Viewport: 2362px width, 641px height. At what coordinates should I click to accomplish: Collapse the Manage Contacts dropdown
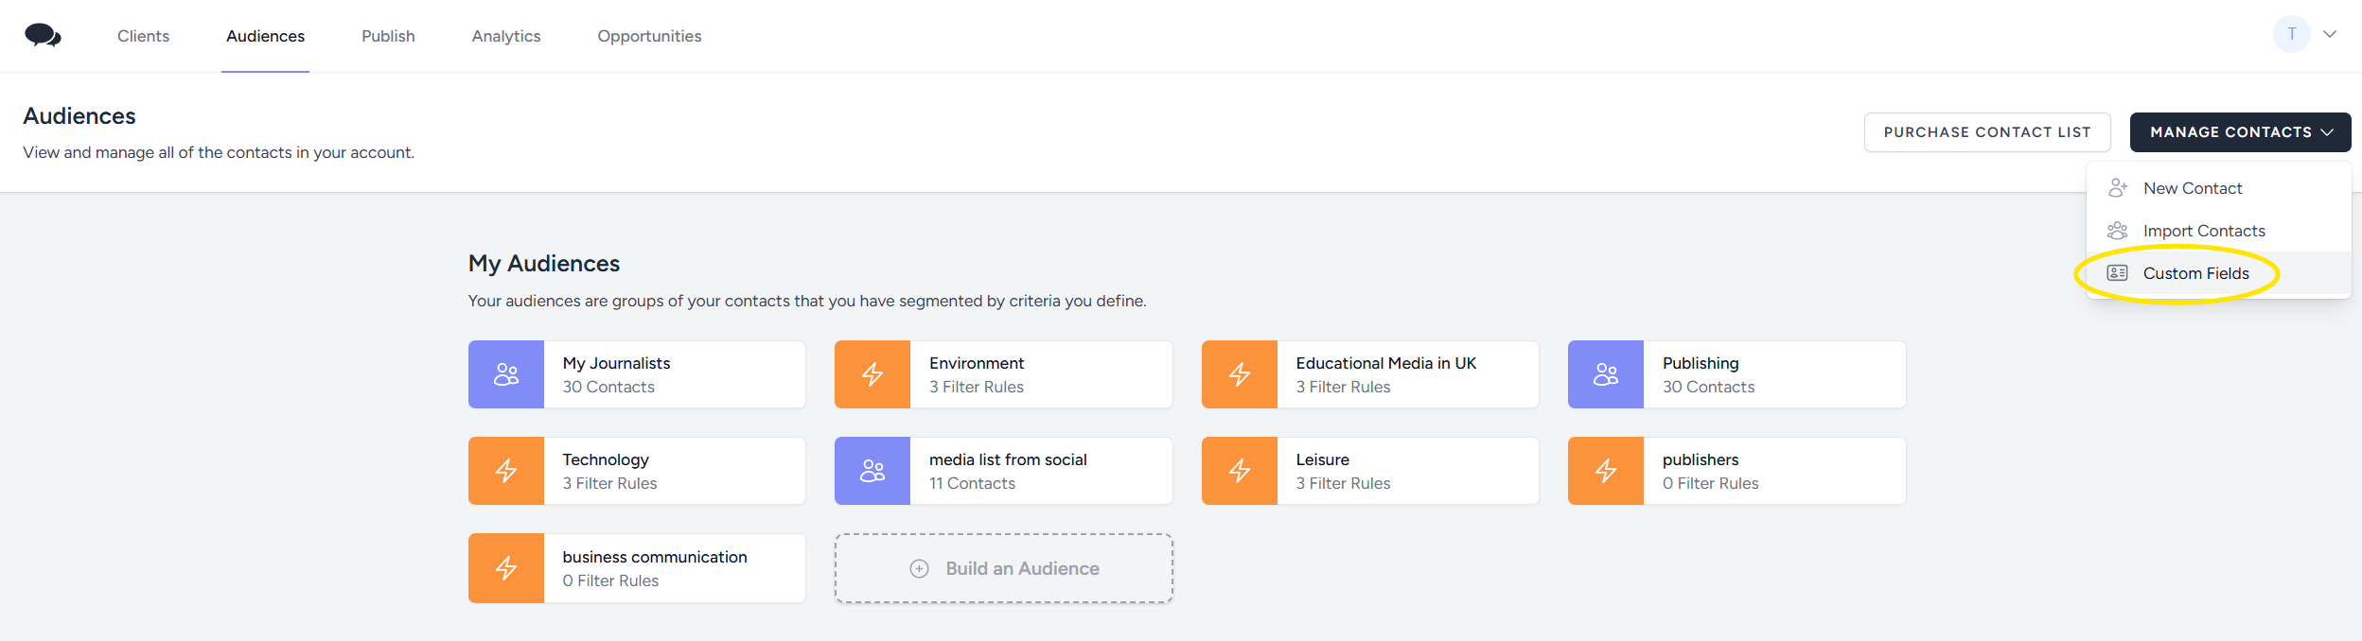pyautogui.click(x=2240, y=132)
